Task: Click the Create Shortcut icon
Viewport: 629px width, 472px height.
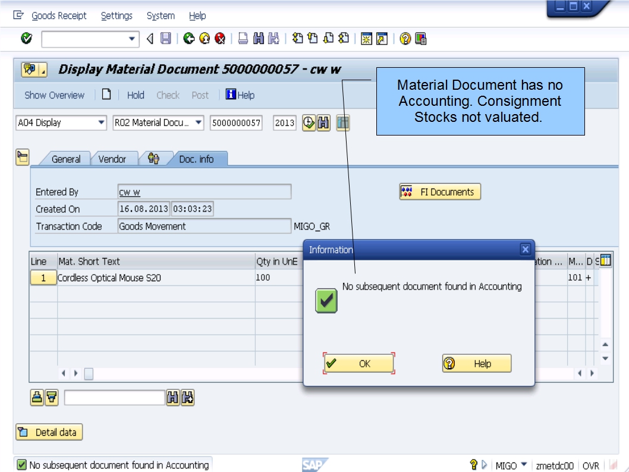Action: point(382,39)
